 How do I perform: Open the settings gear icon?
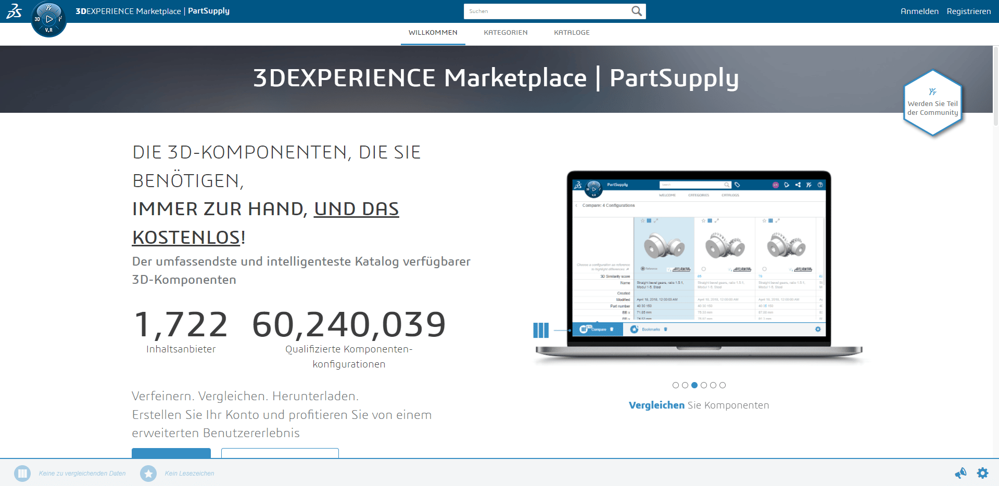click(982, 473)
